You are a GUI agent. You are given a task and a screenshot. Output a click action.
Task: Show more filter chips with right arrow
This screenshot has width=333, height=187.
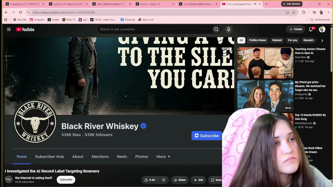click(x=322, y=41)
